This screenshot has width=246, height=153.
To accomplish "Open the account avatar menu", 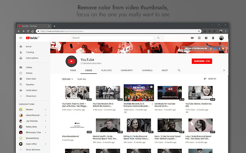I will [x=221, y=38].
